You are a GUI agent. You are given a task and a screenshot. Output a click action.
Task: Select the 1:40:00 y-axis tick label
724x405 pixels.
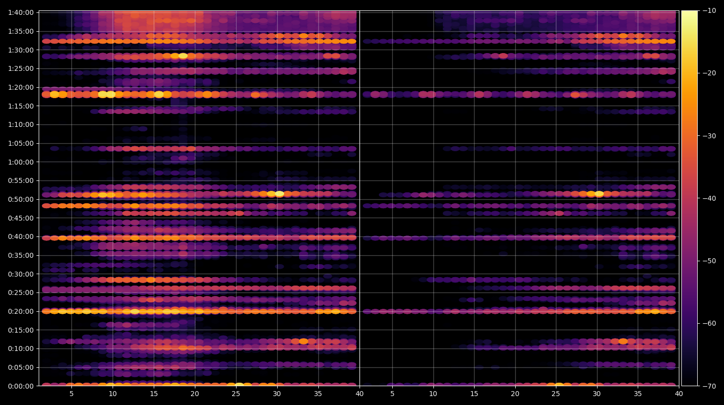[21, 12]
